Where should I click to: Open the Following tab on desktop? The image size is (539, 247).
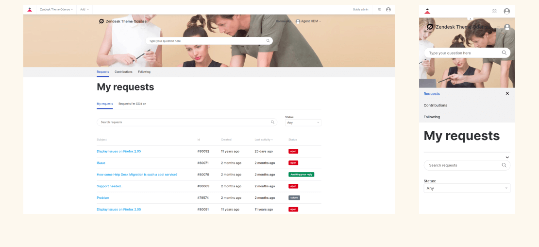144,72
